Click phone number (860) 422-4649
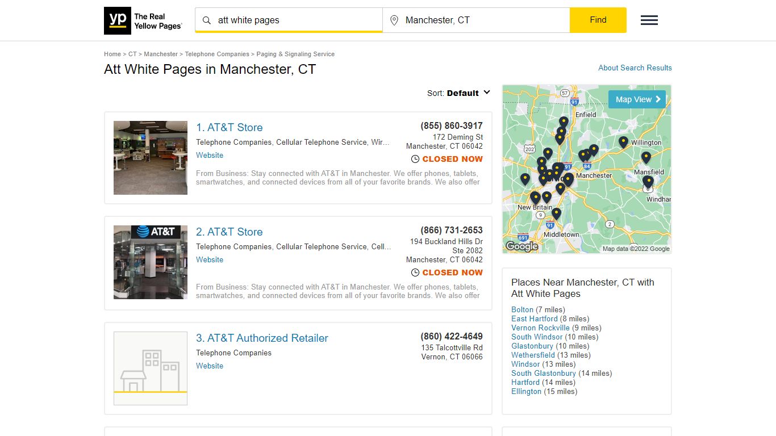 452,337
